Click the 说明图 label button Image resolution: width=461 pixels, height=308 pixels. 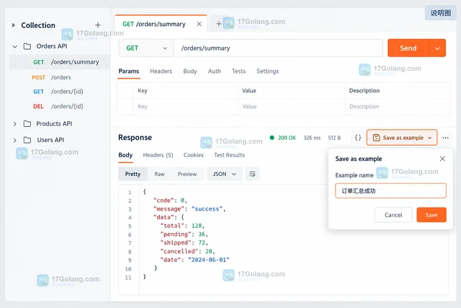[x=440, y=13]
